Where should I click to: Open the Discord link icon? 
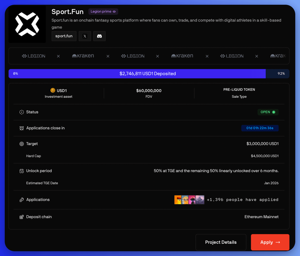[99, 36]
